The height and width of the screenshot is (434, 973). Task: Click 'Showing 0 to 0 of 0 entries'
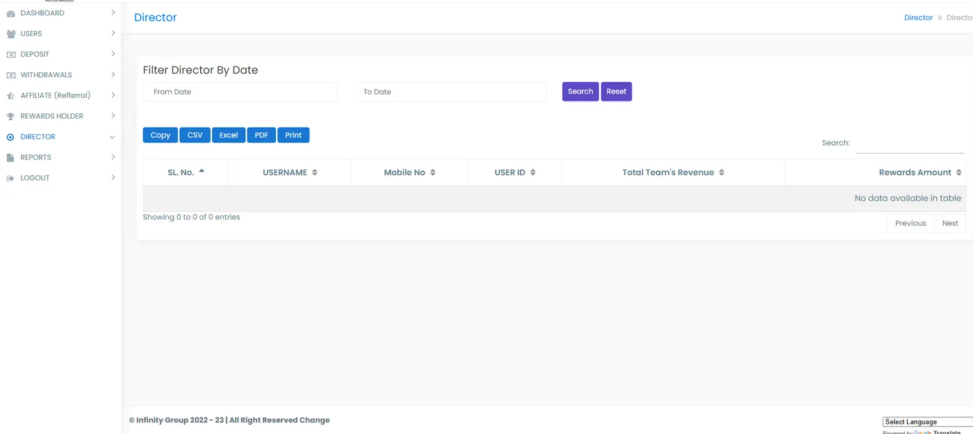pyautogui.click(x=192, y=217)
